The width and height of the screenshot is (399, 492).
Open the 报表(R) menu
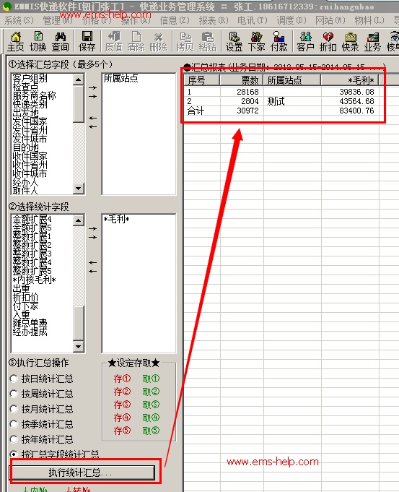(x=214, y=20)
